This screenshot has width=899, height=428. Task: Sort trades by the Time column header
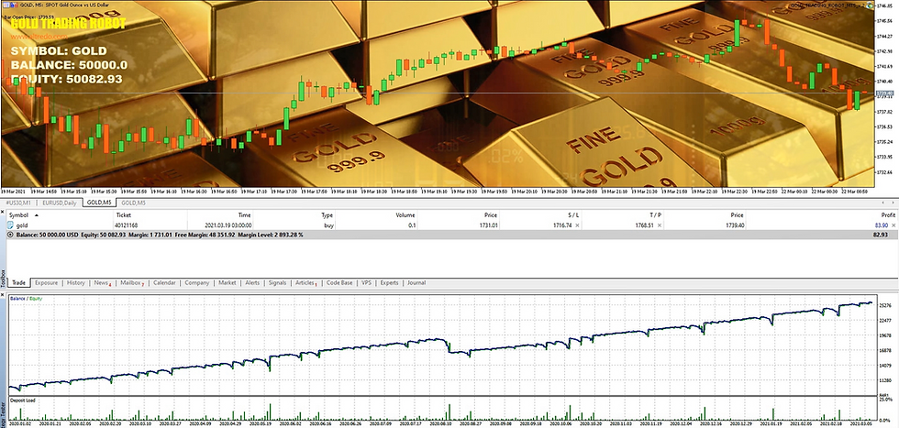click(221, 215)
